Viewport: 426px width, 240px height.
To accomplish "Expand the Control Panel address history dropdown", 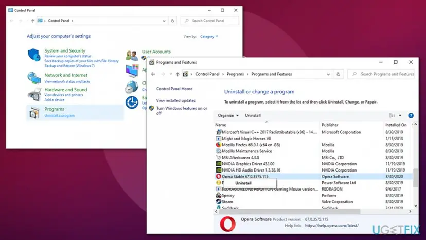I will click(164, 21).
